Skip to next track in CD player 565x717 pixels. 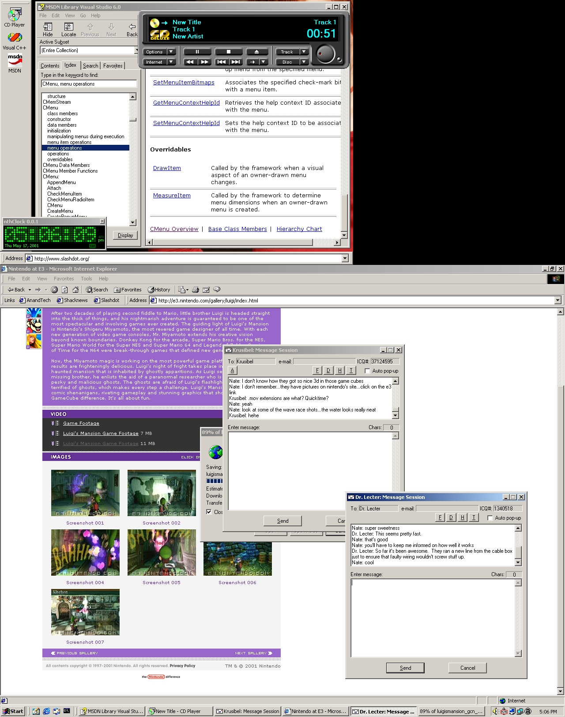click(236, 62)
